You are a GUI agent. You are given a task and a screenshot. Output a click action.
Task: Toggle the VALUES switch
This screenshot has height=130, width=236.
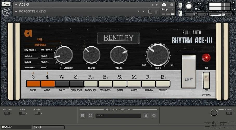click(7, 113)
